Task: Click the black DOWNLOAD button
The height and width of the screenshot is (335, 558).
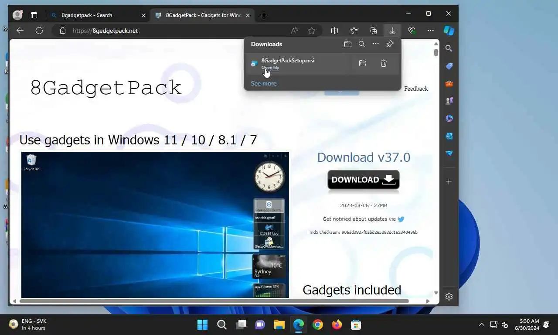Action: pos(364,180)
